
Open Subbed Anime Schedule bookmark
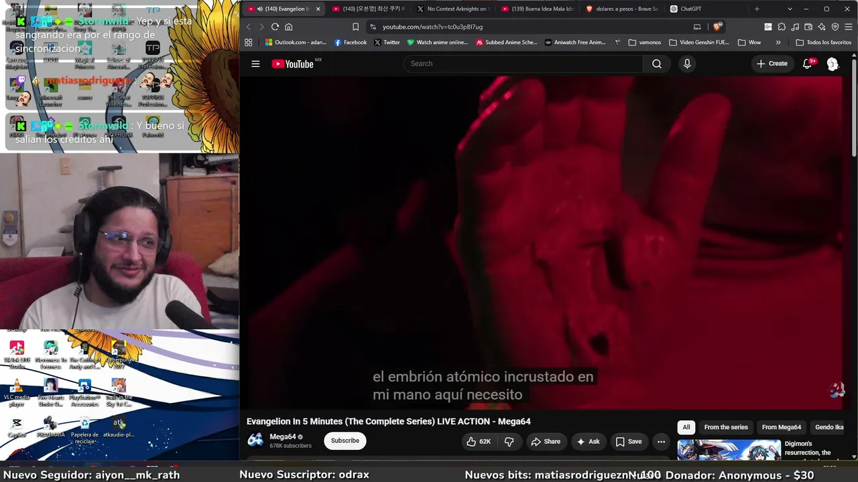(x=507, y=42)
